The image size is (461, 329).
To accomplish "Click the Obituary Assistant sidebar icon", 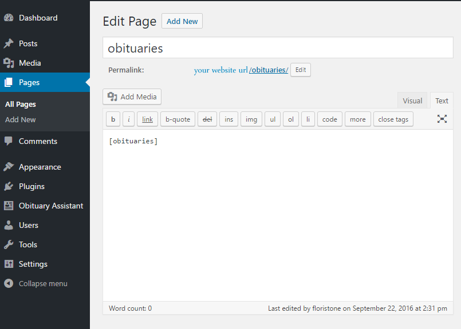I will [9, 206].
